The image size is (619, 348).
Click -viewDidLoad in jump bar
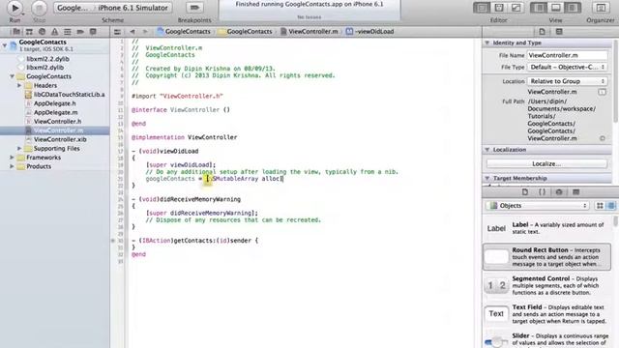coord(369,32)
